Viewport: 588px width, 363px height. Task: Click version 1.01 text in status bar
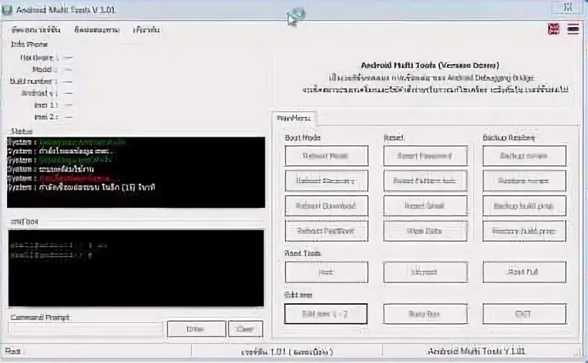[287, 352]
